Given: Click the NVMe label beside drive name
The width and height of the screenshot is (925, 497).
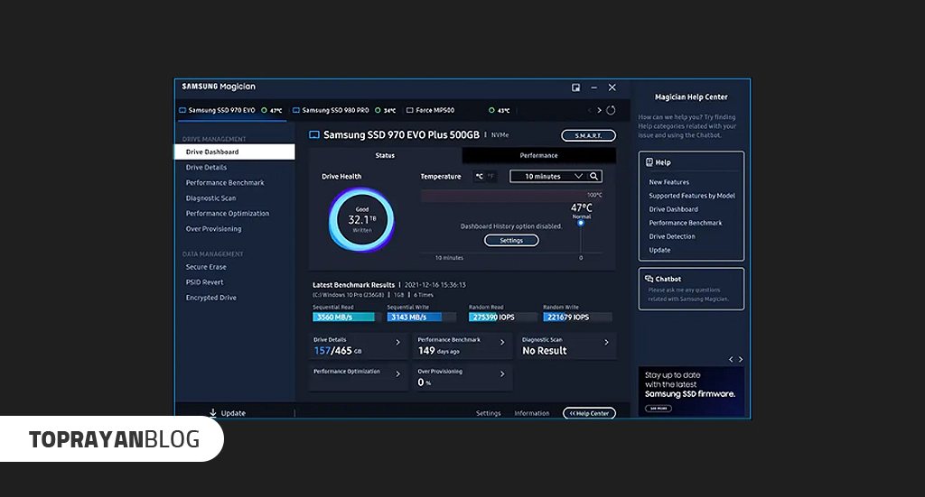Looking at the screenshot, I should 500,135.
